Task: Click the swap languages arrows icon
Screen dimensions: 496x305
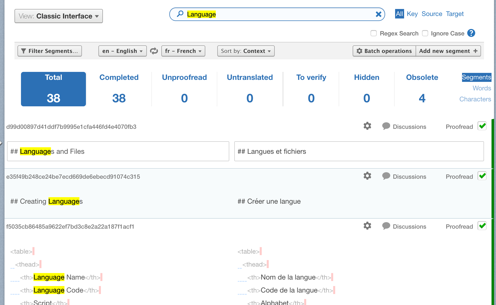Action: click(x=154, y=51)
